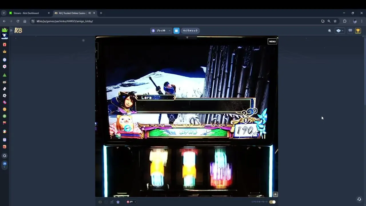Image resolution: width=366 pixels, height=206 pixels.
Task: Toggle the real money mode switch
Action: click(x=272, y=202)
